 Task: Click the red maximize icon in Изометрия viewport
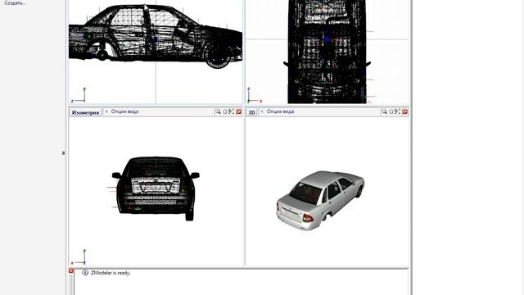pos(238,111)
